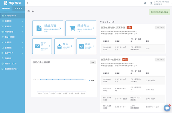This screenshot has width=172, height=113.
Task: Open the chat bubble widget
Action: (x=167, y=108)
